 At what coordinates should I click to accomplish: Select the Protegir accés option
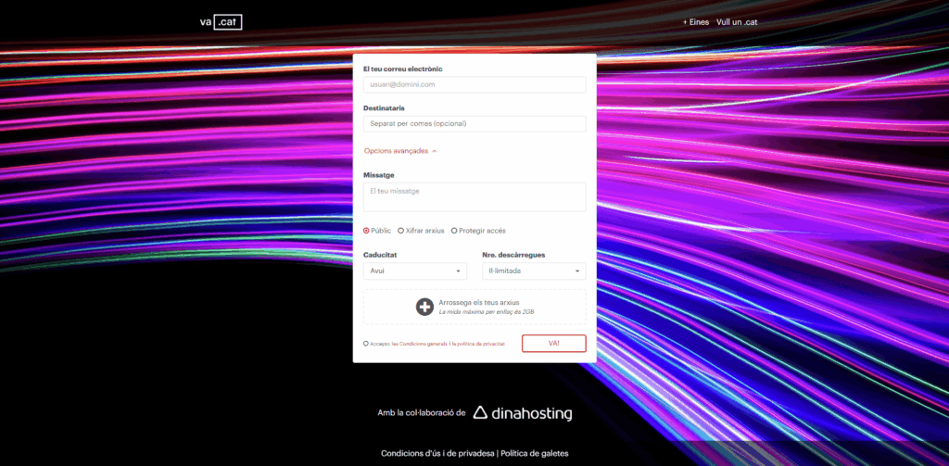coord(454,231)
